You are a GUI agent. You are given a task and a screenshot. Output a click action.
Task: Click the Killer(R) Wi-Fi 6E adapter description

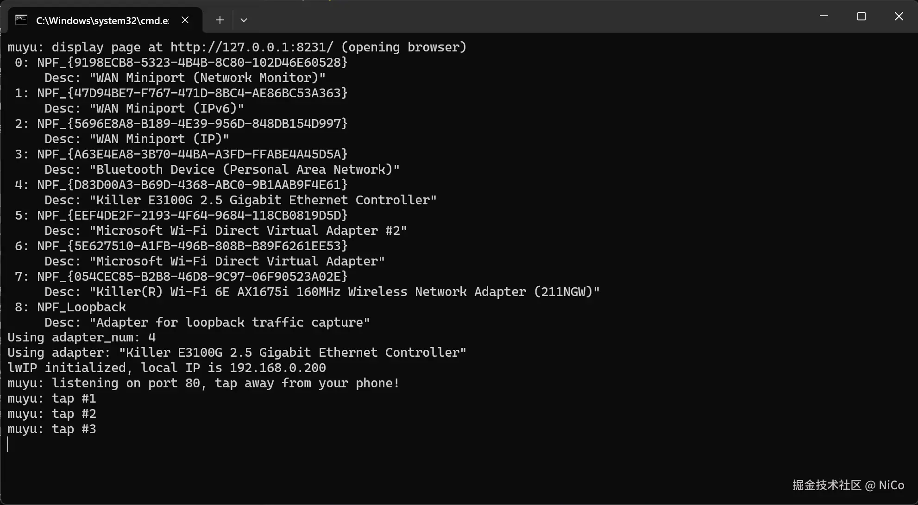pos(322,292)
